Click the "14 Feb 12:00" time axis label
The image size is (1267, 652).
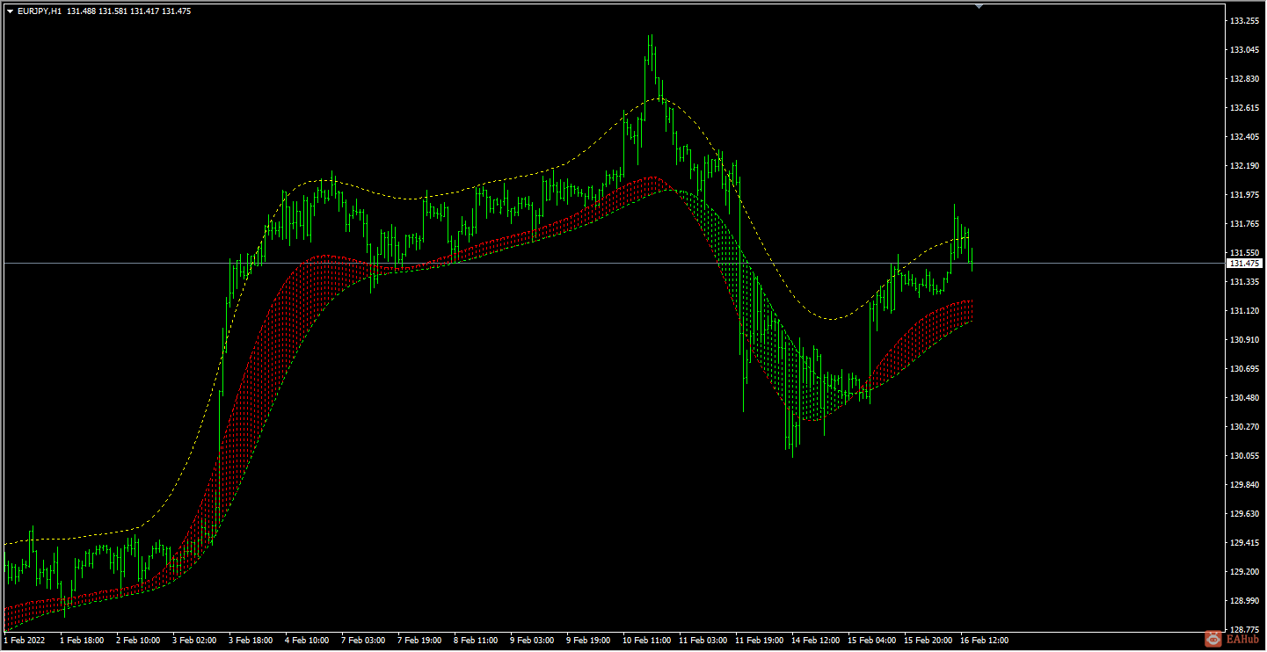pyautogui.click(x=815, y=641)
